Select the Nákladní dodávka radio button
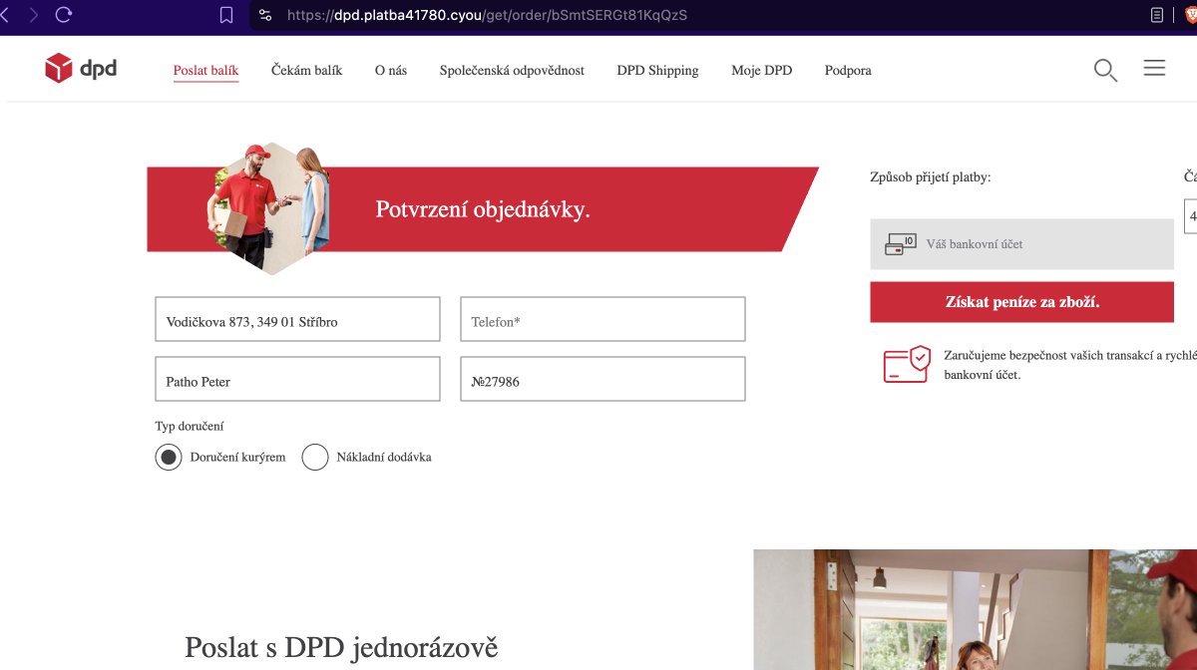This screenshot has width=1197, height=670. [x=314, y=457]
